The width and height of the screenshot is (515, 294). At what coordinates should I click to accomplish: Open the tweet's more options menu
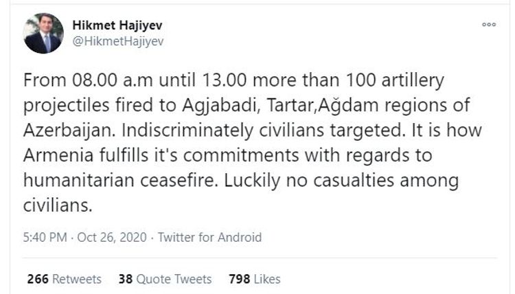[488, 24]
